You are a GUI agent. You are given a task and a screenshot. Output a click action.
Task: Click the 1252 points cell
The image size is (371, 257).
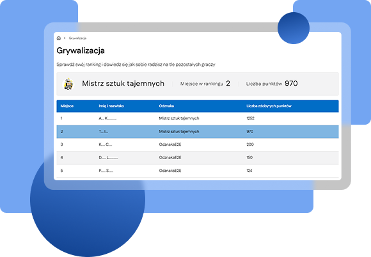pyautogui.click(x=250, y=118)
